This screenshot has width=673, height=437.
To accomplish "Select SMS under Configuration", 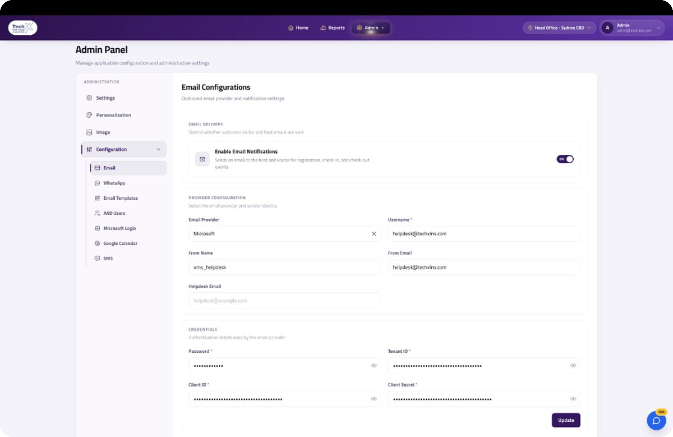I will [x=128, y=259].
